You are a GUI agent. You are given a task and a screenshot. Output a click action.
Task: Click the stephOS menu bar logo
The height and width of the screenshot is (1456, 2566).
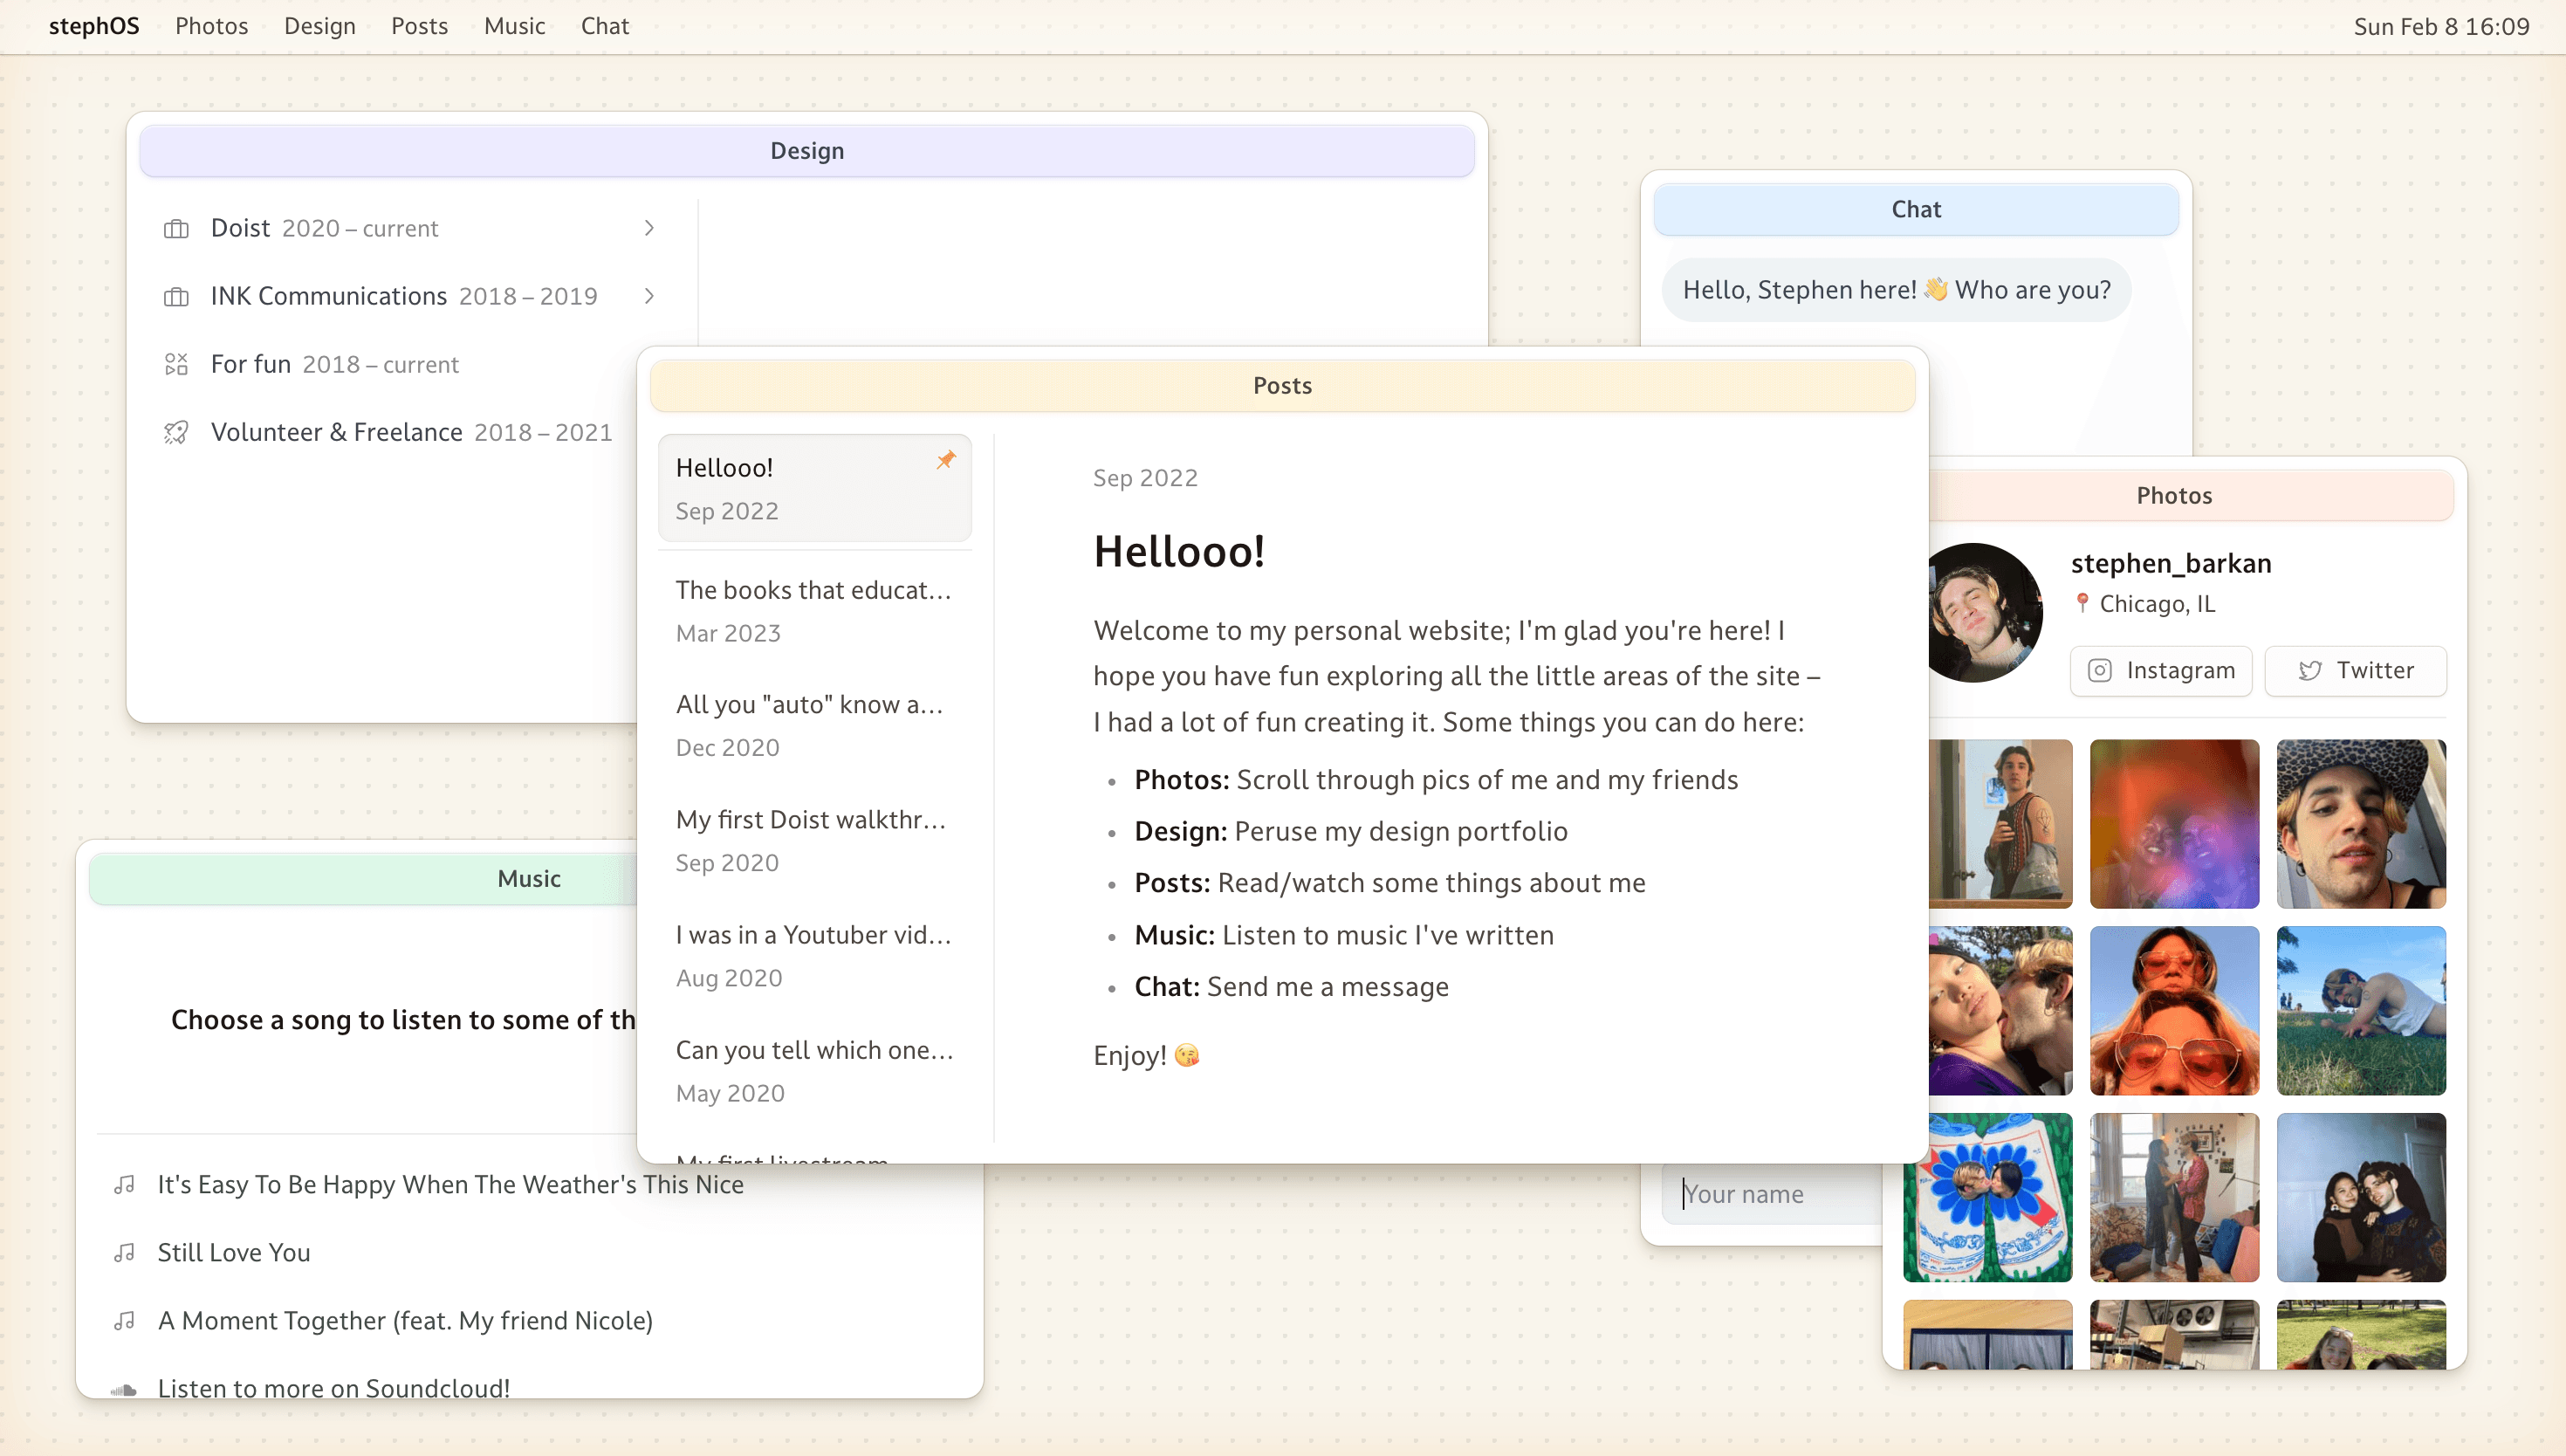tap(94, 26)
